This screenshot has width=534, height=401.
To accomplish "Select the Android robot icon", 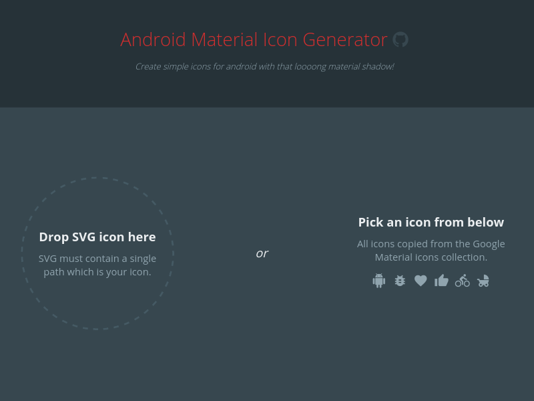I will (x=379, y=281).
